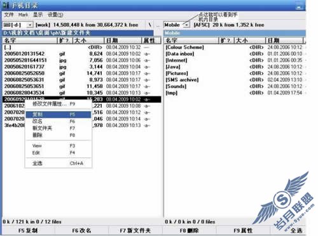Select file 20050120131542 gif

pos(82,54)
